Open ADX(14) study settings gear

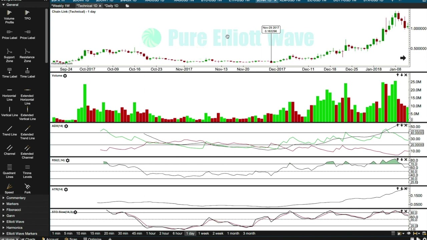tap(66, 126)
